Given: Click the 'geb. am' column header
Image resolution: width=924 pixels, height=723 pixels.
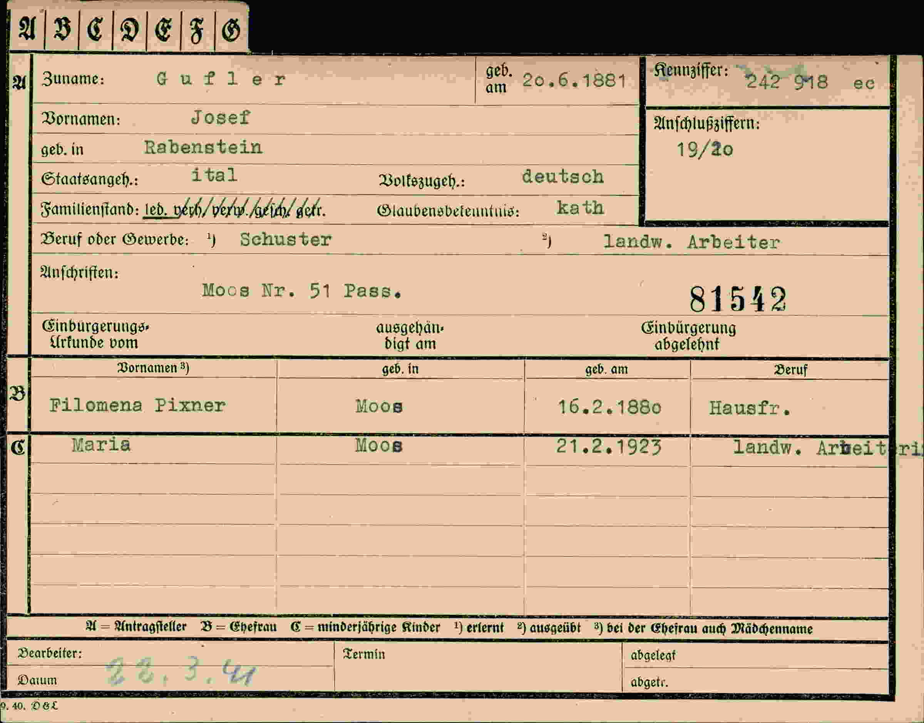Looking at the screenshot, I should point(606,369).
